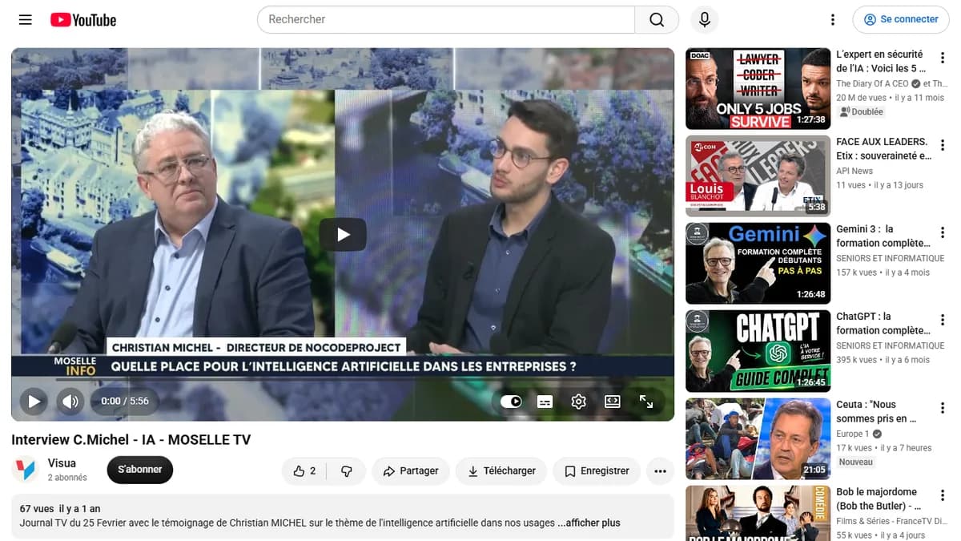Toggle the autoplay switch
This screenshot has height=541, width=961.
[x=511, y=402]
